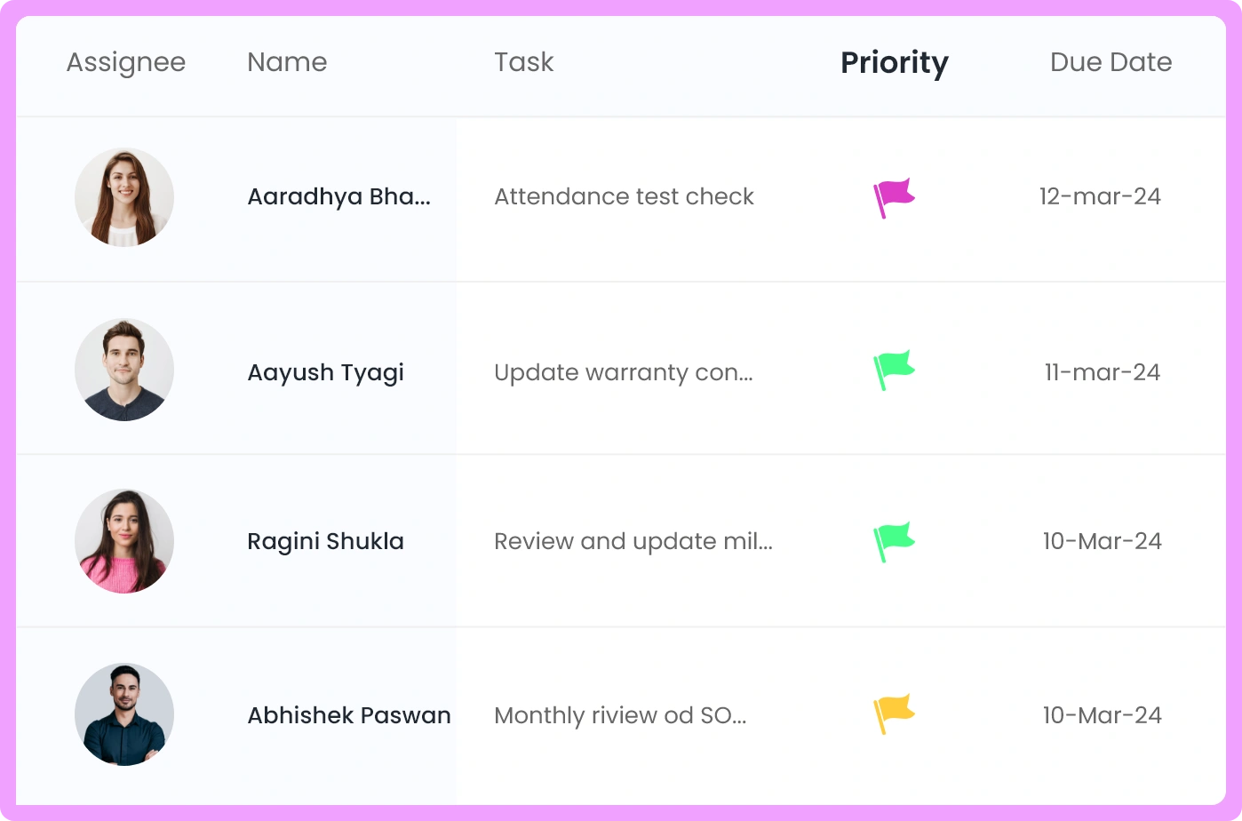Click Ragini Shukla's green priority flag
This screenshot has width=1242, height=821.
click(x=894, y=540)
